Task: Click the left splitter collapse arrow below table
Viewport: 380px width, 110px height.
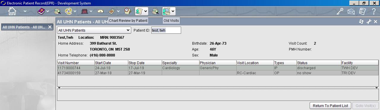Action: coord(59,88)
